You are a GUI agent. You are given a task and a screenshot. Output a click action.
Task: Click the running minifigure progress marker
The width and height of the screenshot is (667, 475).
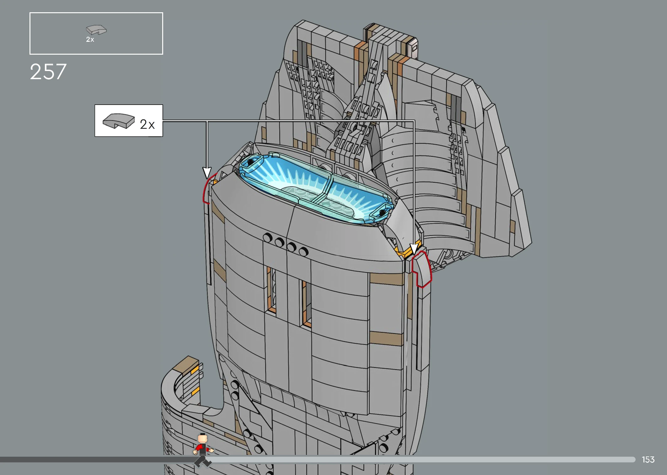pos(203,449)
